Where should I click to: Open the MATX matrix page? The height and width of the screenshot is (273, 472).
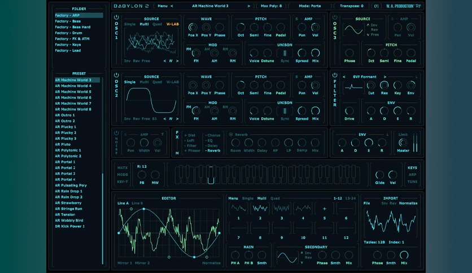[x=123, y=168]
